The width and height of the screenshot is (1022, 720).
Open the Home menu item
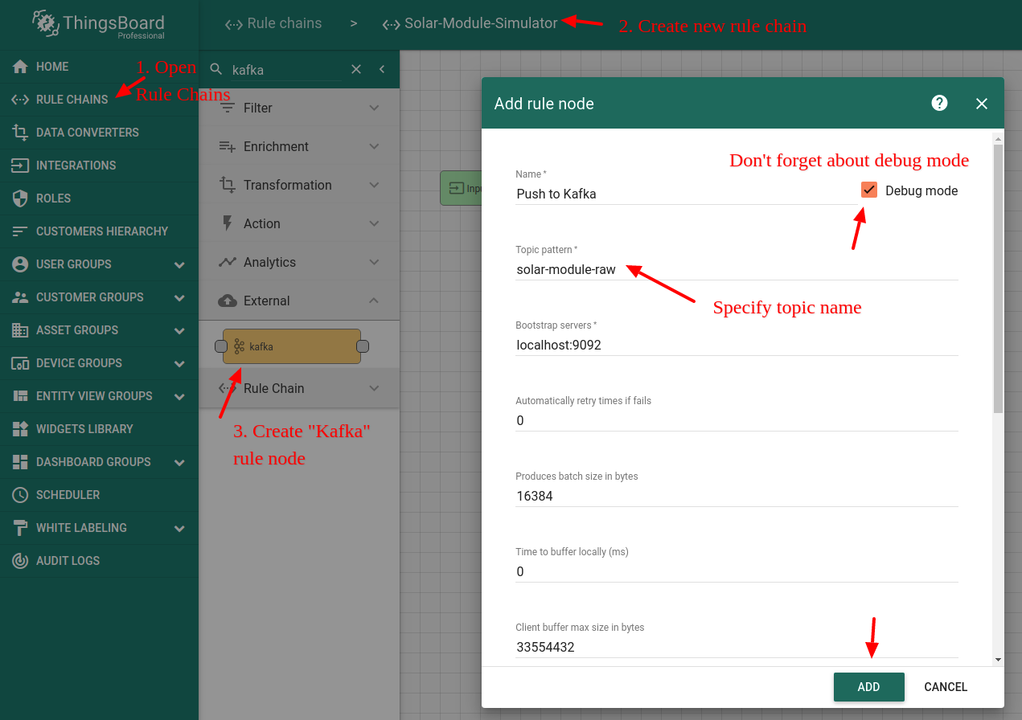(x=99, y=67)
